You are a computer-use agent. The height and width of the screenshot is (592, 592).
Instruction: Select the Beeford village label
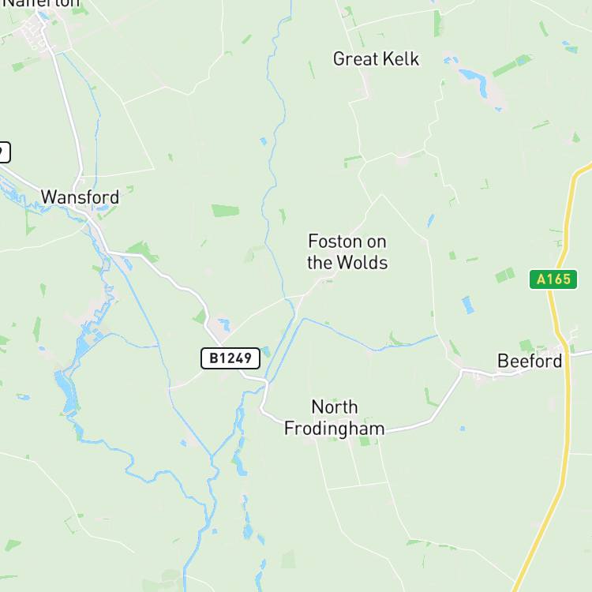(530, 361)
